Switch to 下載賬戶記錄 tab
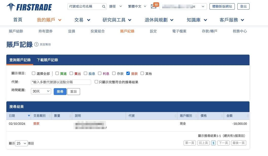 tap(47, 60)
